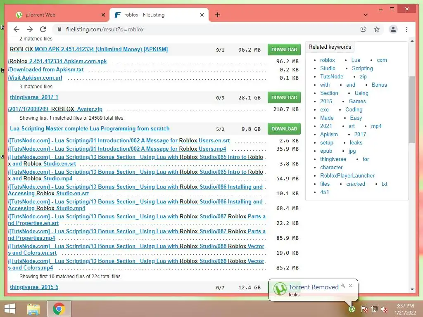Click related keyword TutsNode
The height and width of the screenshot is (317, 423).
(x=332, y=76)
